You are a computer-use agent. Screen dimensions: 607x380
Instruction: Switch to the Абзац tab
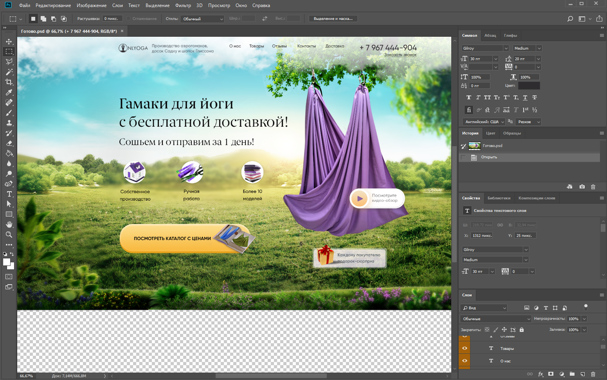490,35
